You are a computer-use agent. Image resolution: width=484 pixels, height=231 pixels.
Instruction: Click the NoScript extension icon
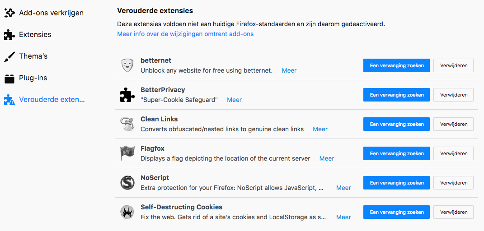click(127, 183)
